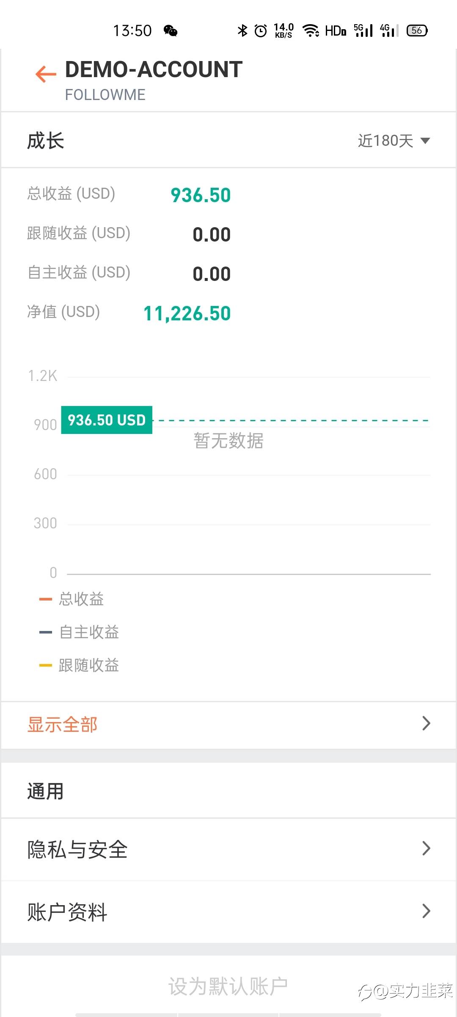Open the 近180天 period dropdown

(x=394, y=141)
